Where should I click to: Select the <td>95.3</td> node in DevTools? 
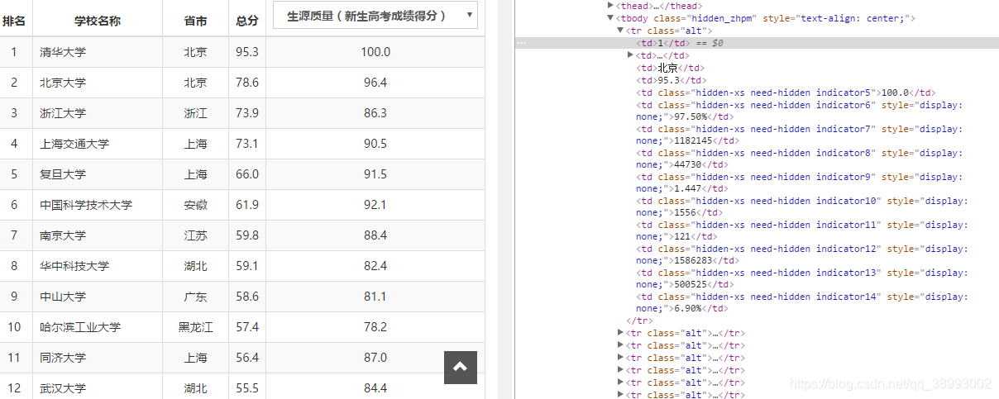(671, 80)
